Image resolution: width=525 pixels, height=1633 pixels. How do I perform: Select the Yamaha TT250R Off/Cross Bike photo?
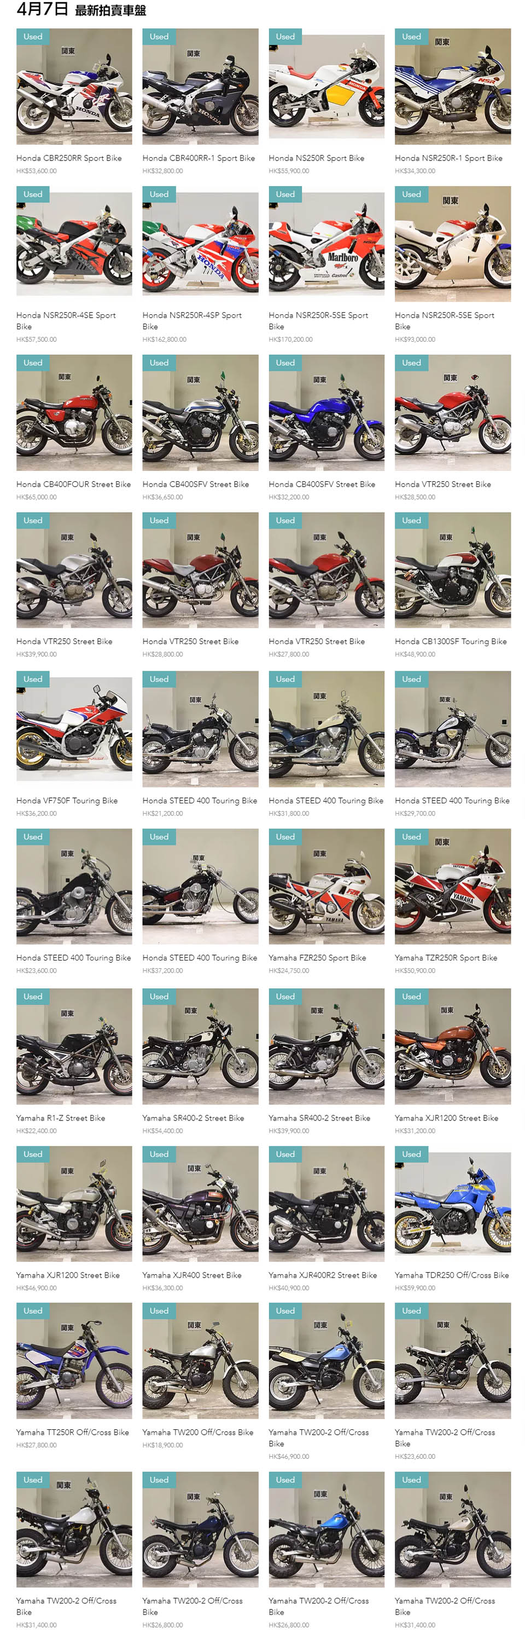[74, 1361]
